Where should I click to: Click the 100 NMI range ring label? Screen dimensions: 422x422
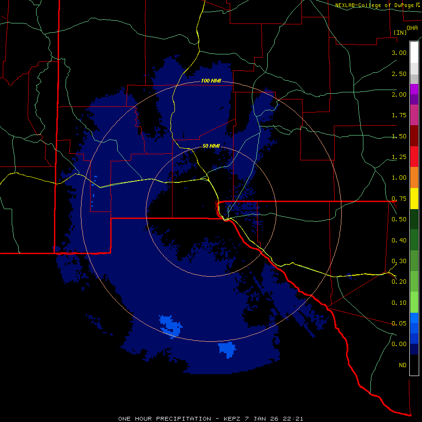tap(211, 81)
